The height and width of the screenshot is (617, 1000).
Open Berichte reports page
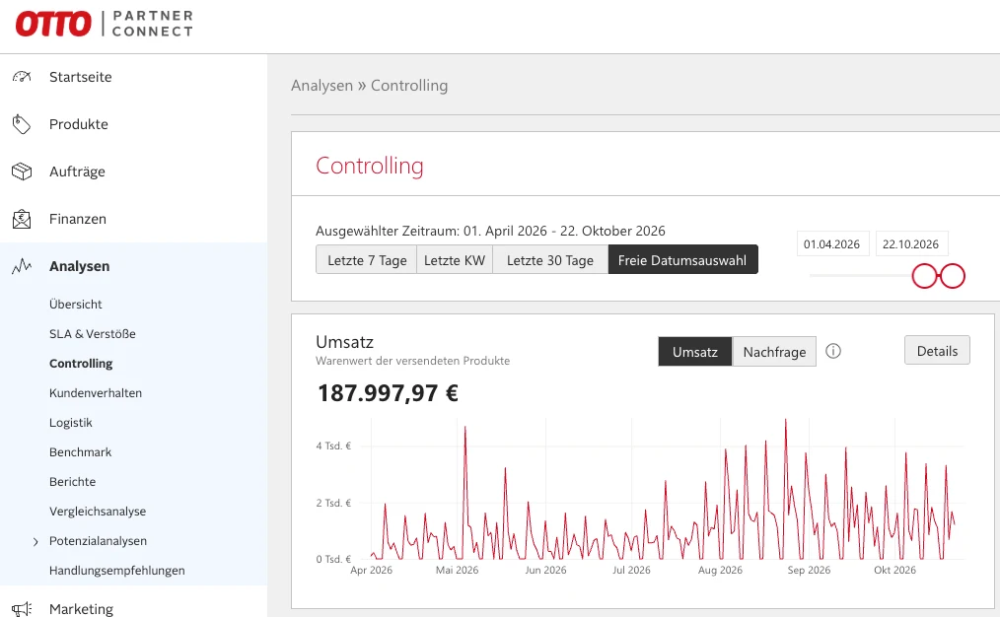pyautogui.click(x=72, y=481)
